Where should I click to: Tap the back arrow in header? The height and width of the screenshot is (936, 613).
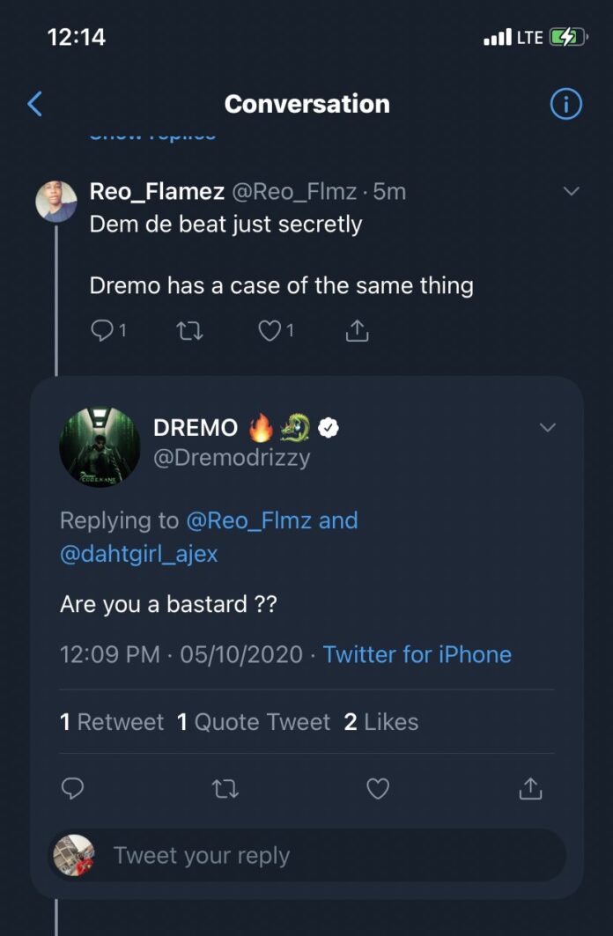pyautogui.click(x=35, y=104)
